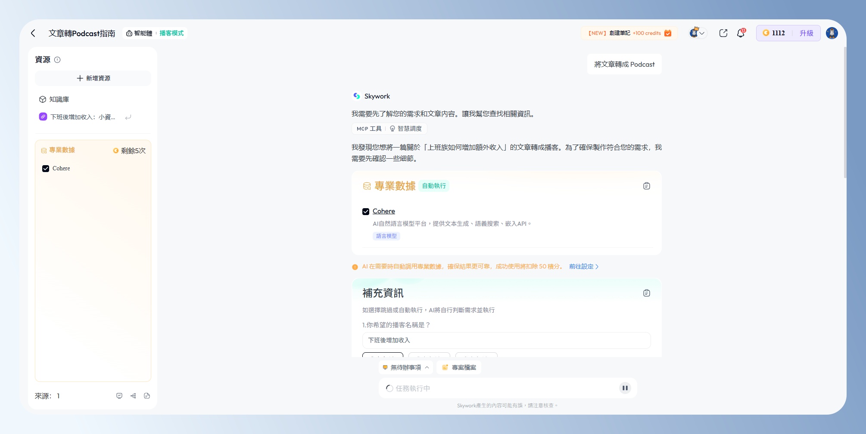The image size is (866, 434).
Task: Click the info icon next to 資源
Action: [x=57, y=60]
